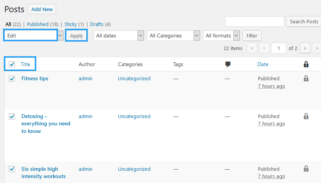321x183 pixels.
Task: Uncheck the Fitness tips post checkbox
Action: pos(12,79)
